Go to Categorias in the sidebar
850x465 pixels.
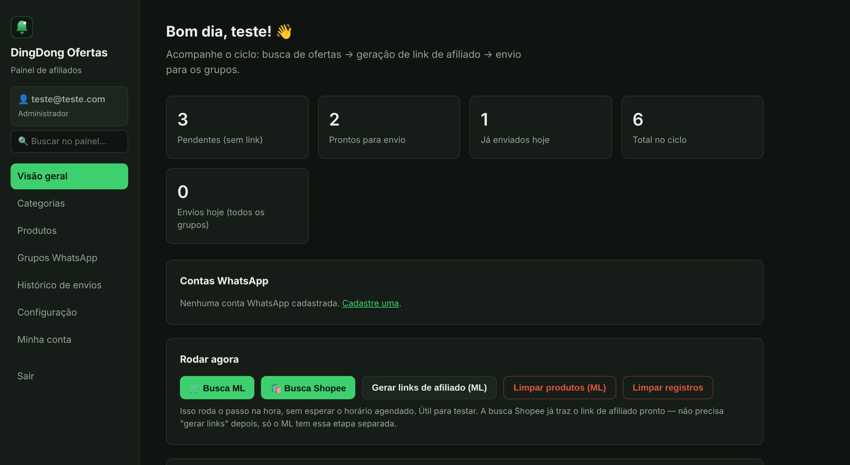69,204
